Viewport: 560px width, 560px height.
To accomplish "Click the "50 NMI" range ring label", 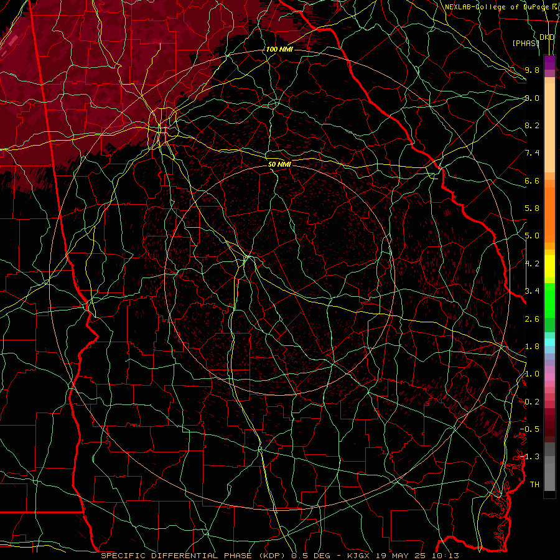I will click(x=279, y=164).
